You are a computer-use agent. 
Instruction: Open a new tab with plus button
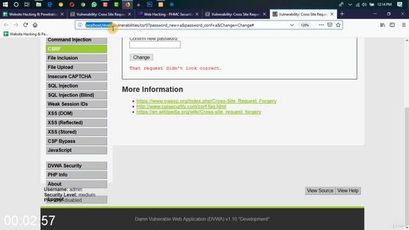tap(343, 14)
